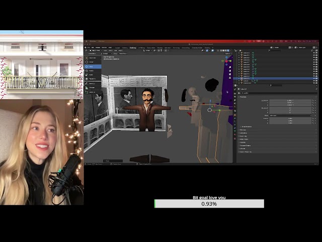Image resolution: width=322 pixels, height=242 pixels.
Task: Open the Object Mode dropdown
Action: (95, 50)
